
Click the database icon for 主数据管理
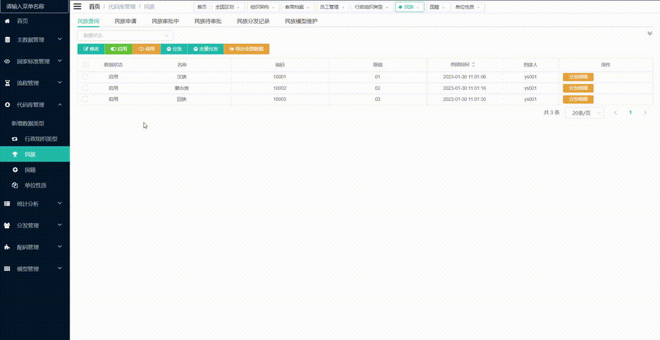[x=7, y=40]
